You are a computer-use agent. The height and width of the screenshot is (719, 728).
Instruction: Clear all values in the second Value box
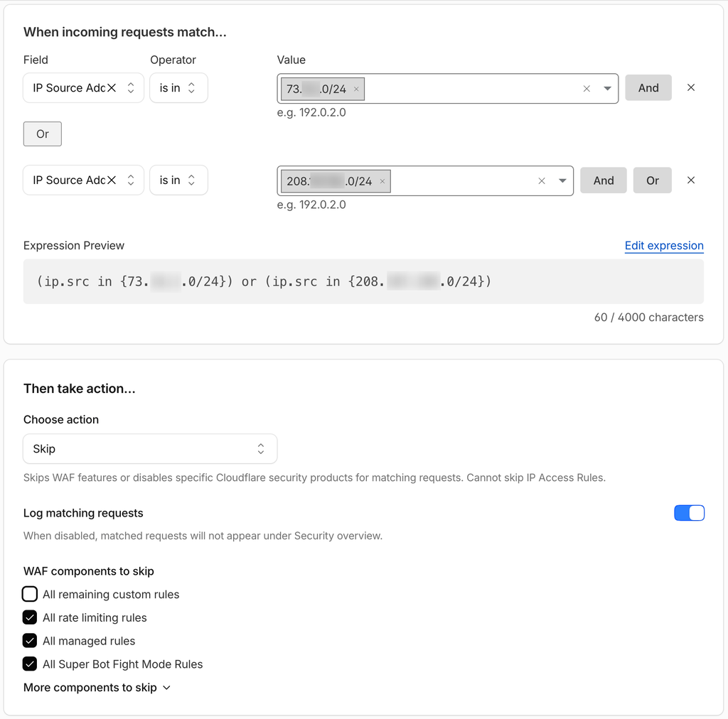click(x=541, y=181)
